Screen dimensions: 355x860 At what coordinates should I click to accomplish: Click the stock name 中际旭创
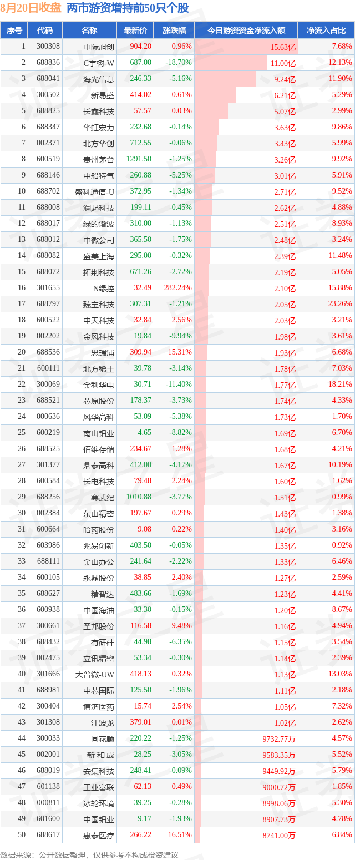pyautogui.click(x=99, y=47)
